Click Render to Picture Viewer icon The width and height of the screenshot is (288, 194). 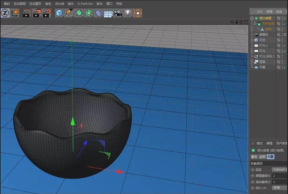point(37,13)
